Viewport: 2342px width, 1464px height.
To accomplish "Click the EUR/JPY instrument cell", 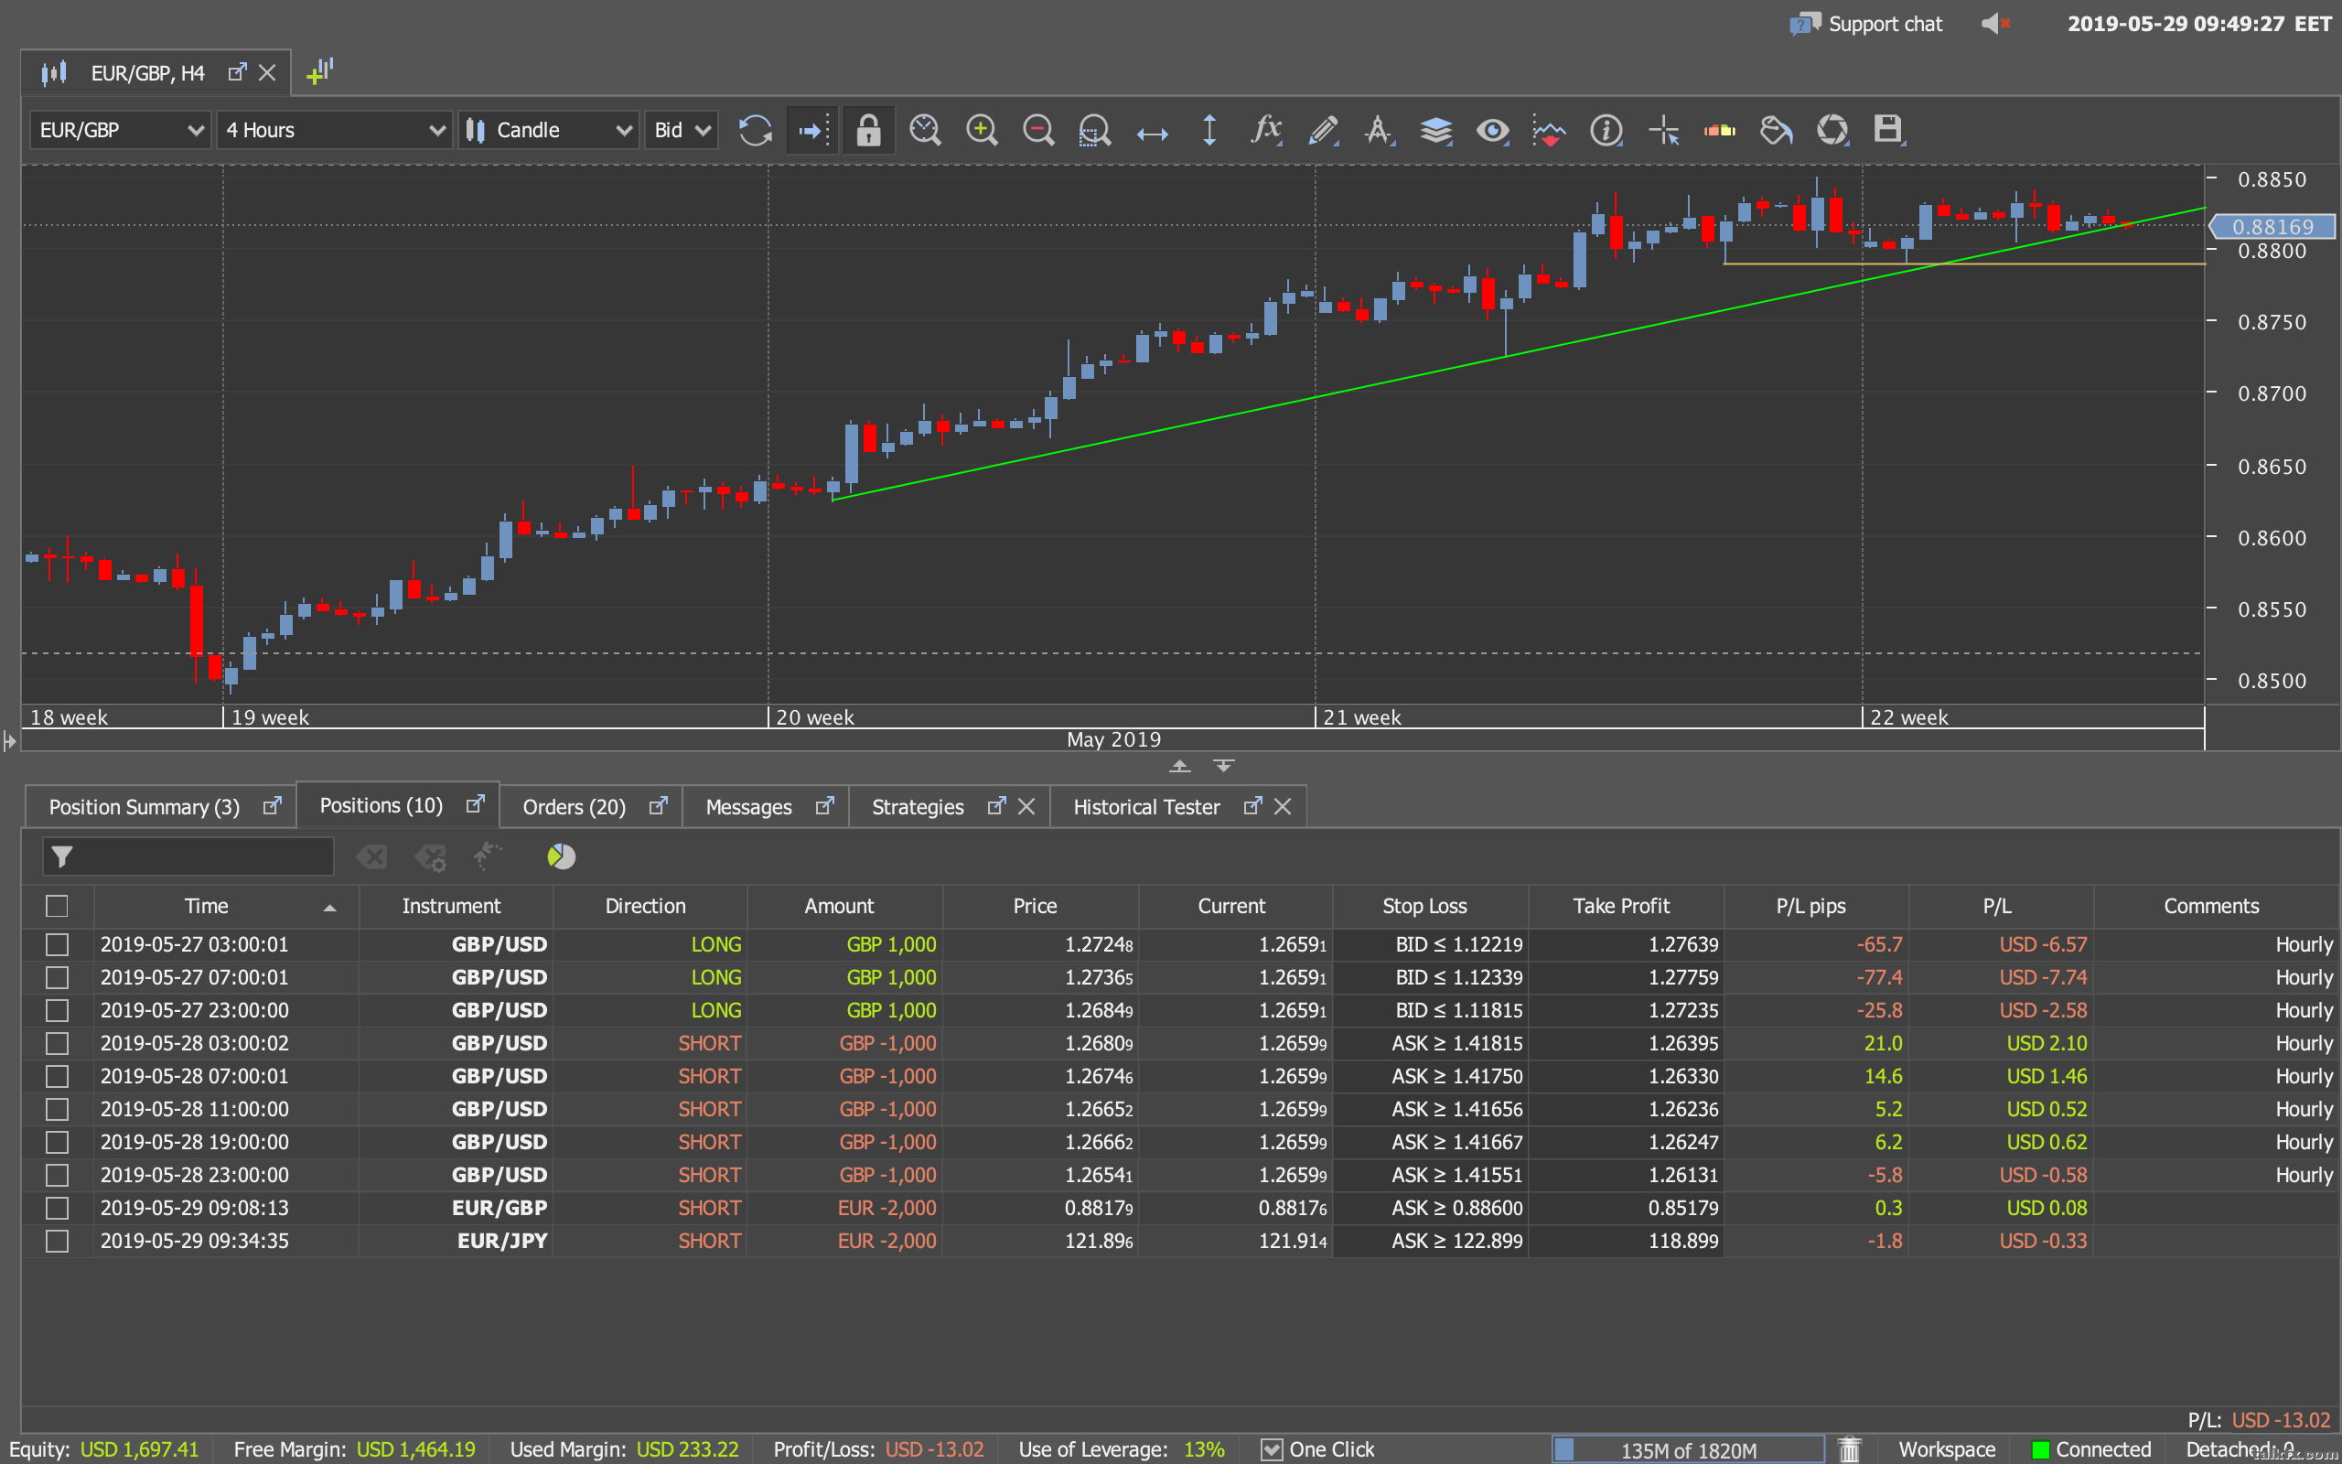I will (455, 1241).
